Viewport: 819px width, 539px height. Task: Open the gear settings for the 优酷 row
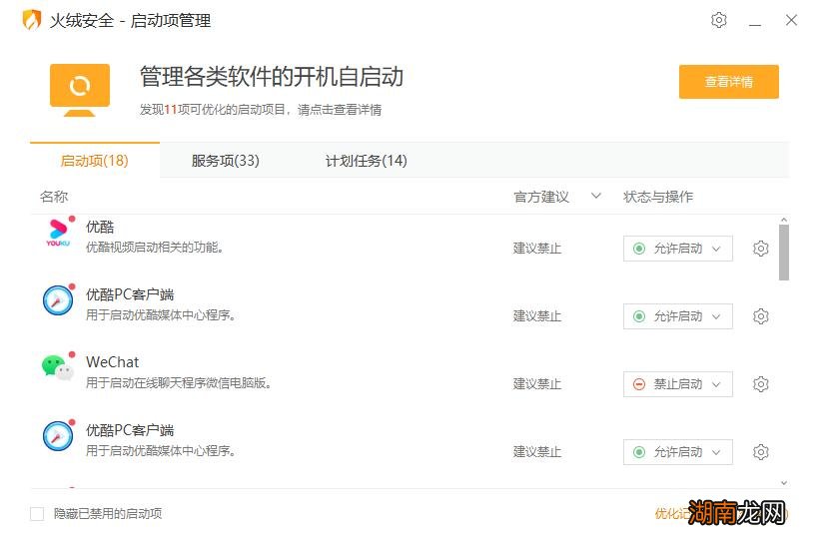click(760, 249)
